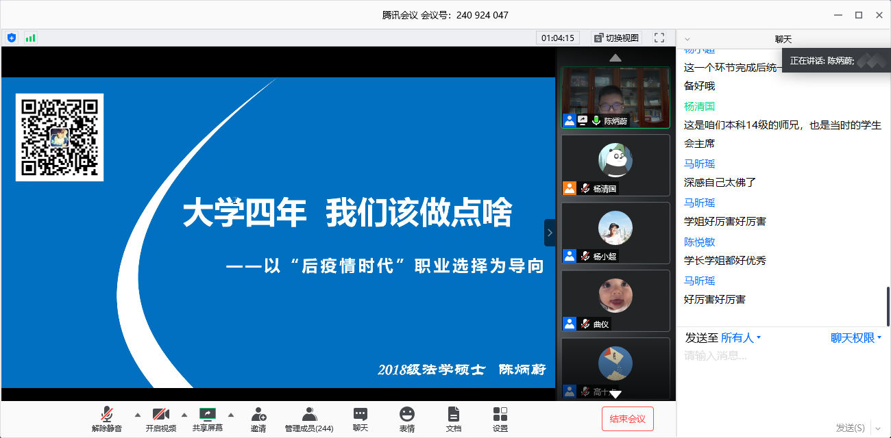The width and height of the screenshot is (891, 438).
Task: Expand audio options arrow beside 解除静音
Action: (137, 415)
